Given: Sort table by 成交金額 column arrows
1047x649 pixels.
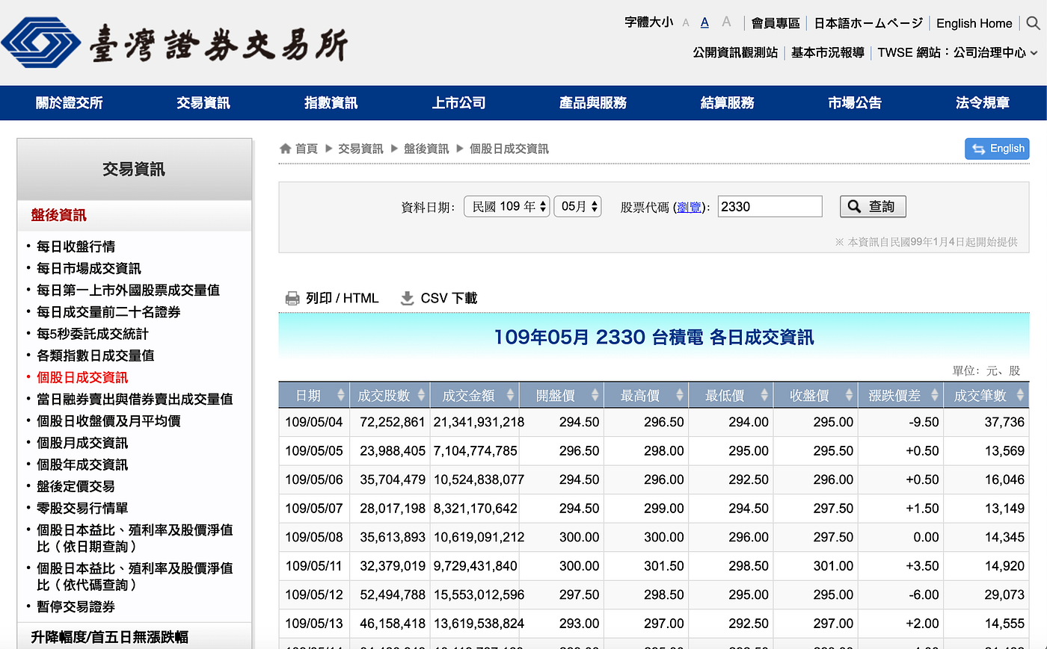Looking at the screenshot, I should [510, 395].
